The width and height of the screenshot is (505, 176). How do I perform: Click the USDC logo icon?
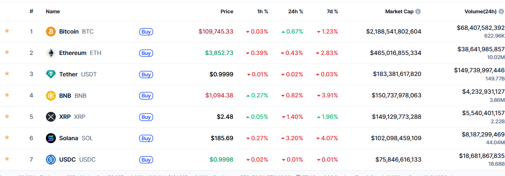click(x=51, y=160)
